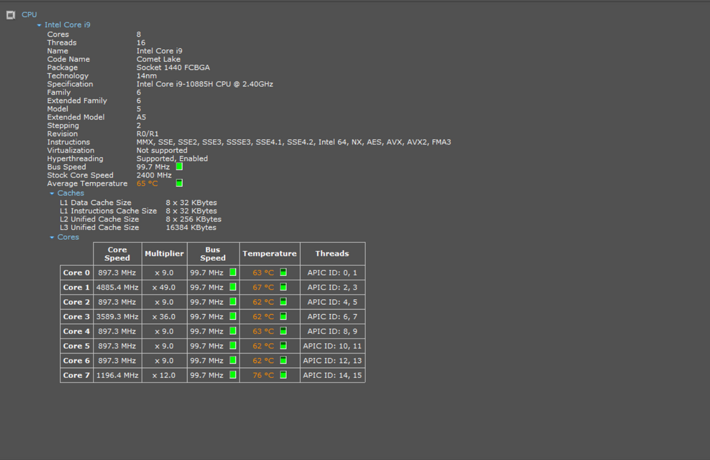Click the green Bus Speed indicator beside 99.7 MHz in specs

point(180,167)
